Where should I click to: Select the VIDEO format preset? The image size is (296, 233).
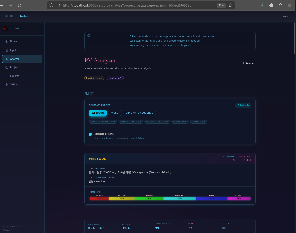(115, 113)
